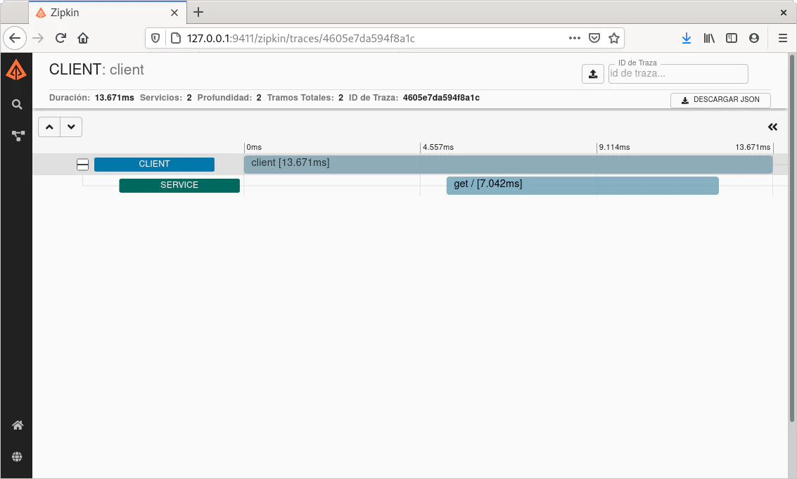
Task: Click the Descargar JSON button
Action: click(720, 100)
